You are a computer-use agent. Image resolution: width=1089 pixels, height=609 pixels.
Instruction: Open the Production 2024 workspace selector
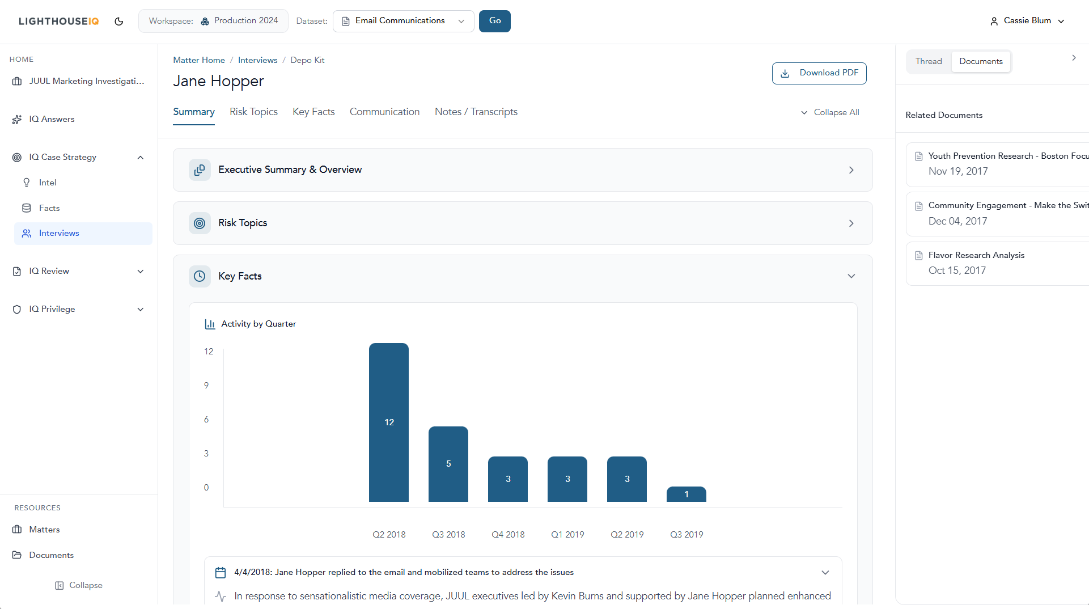tap(213, 21)
